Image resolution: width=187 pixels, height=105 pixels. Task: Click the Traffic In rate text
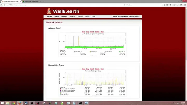(x=120, y=16)
